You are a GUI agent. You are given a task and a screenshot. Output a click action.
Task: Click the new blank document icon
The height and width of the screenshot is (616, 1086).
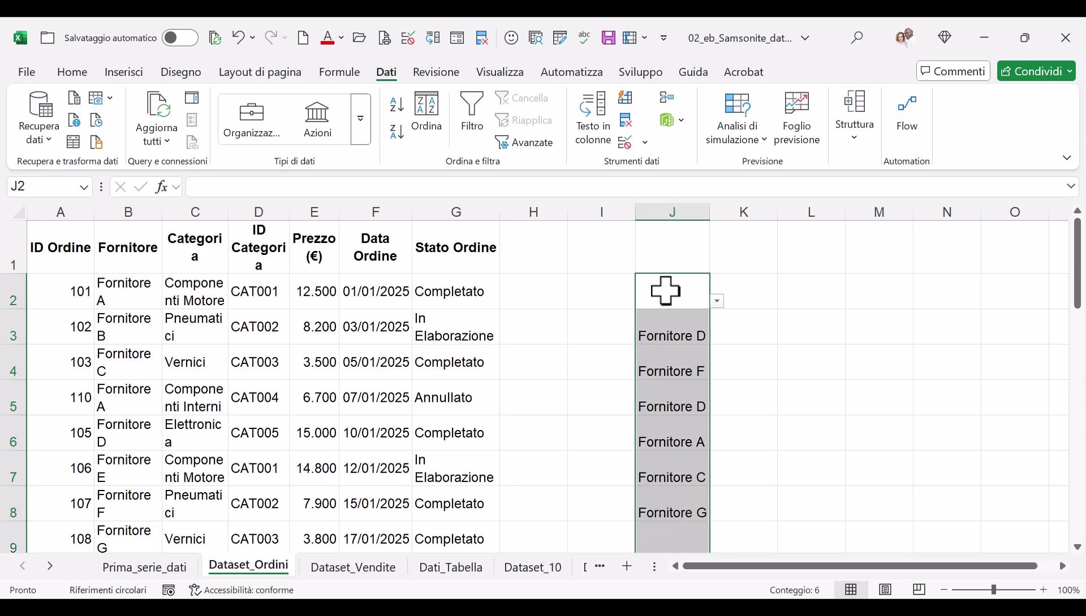[x=303, y=38]
